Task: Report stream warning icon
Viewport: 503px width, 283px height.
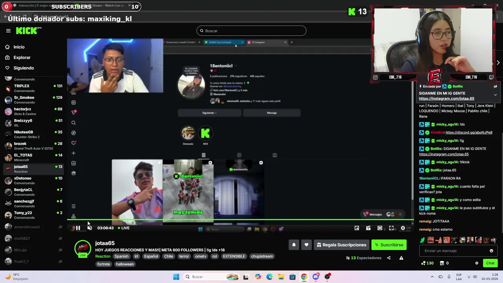Action: [x=401, y=258]
